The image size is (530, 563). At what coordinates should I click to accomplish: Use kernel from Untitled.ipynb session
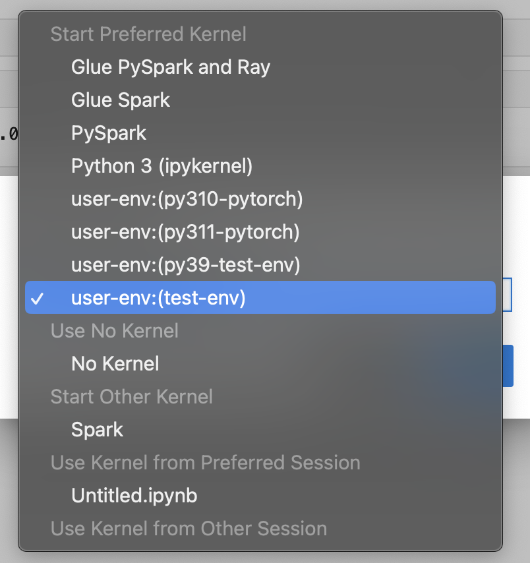[134, 495]
